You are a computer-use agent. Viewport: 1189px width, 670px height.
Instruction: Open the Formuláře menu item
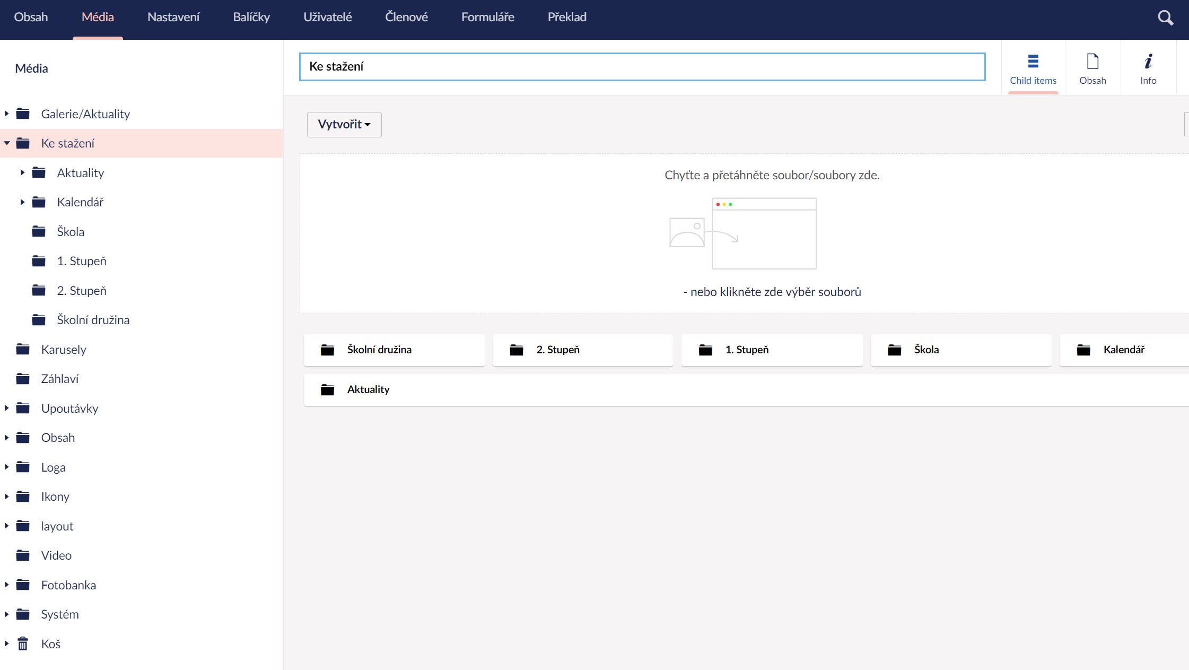487,17
